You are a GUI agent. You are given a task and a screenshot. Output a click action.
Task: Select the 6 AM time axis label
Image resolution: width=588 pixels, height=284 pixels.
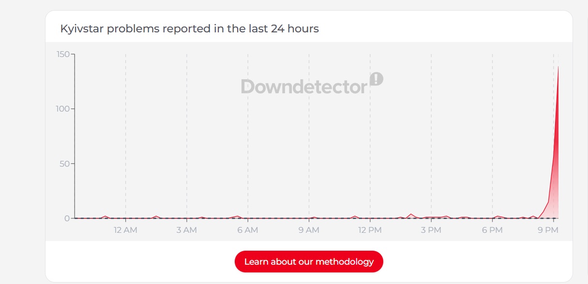[247, 230]
